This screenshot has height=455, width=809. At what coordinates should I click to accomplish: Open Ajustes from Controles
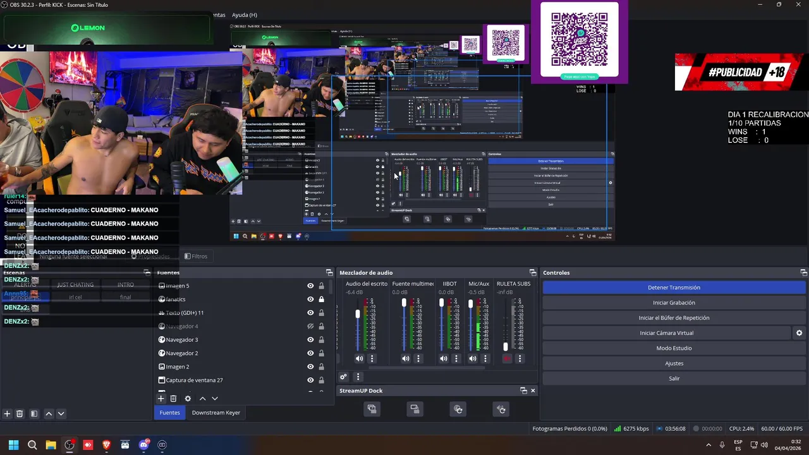click(674, 363)
